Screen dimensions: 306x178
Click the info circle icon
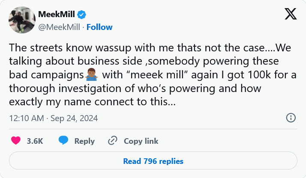point(291,118)
